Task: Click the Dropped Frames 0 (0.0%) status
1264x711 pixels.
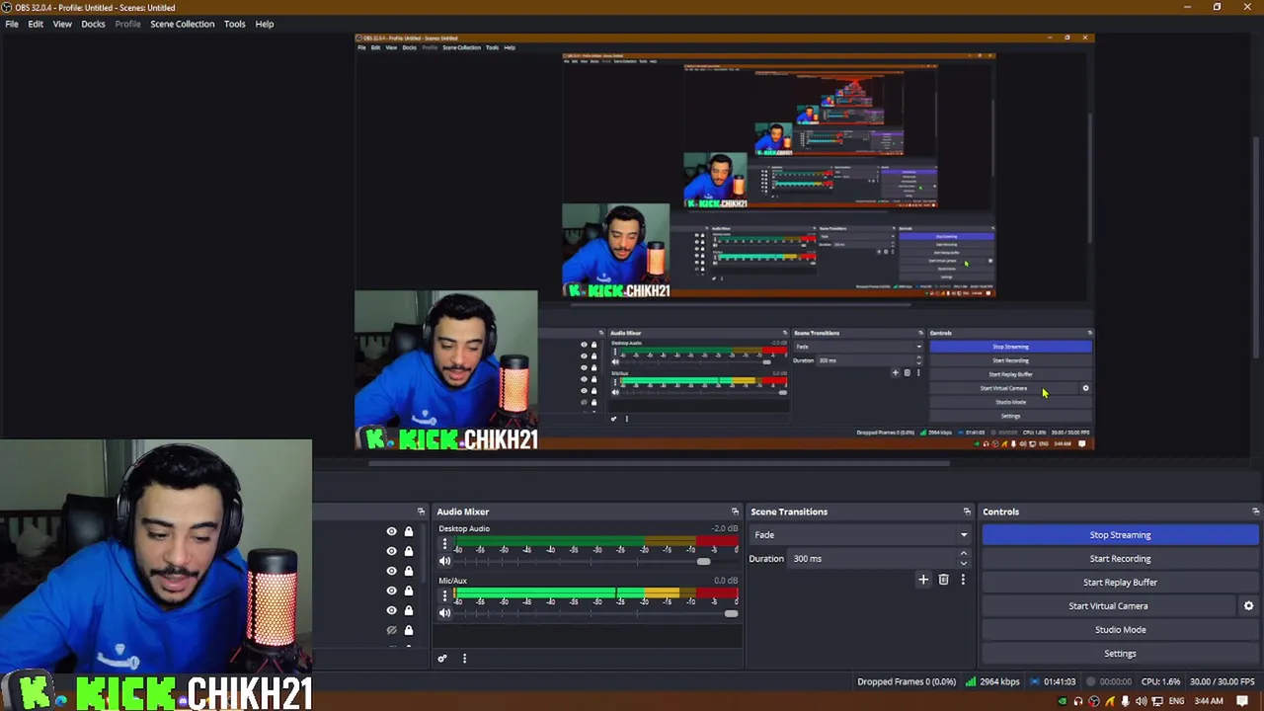Action: tap(907, 681)
